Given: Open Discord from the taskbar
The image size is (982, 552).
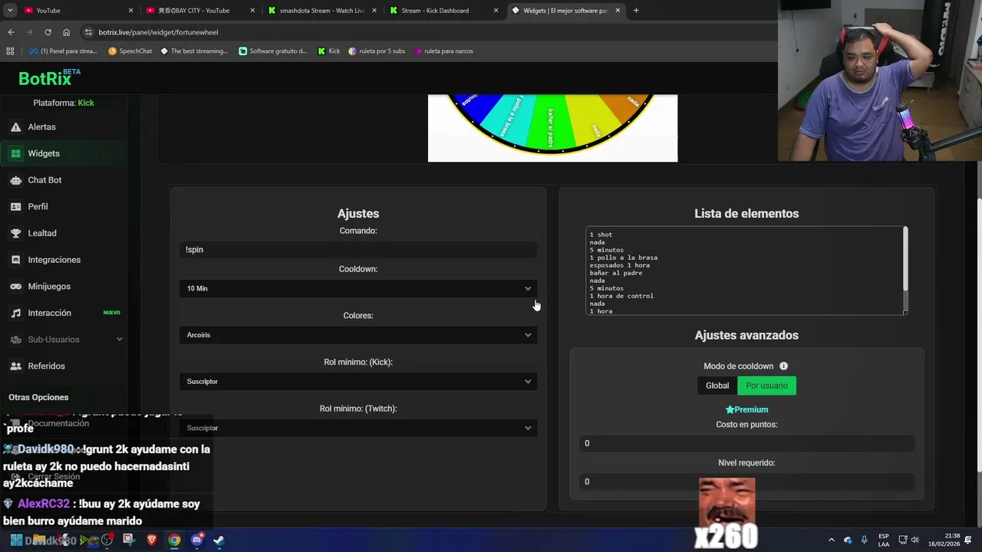Looking at the screenshot, I should [197, 540].
